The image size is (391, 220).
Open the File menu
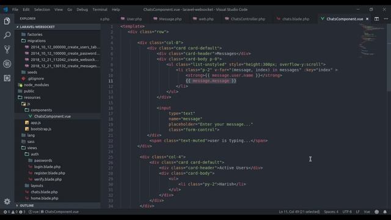point(15,10)
